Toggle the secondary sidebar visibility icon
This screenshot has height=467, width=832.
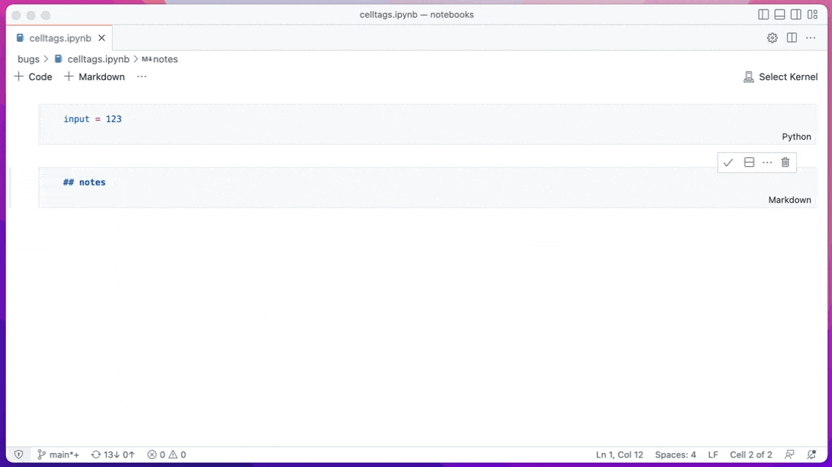click(795, 14)
